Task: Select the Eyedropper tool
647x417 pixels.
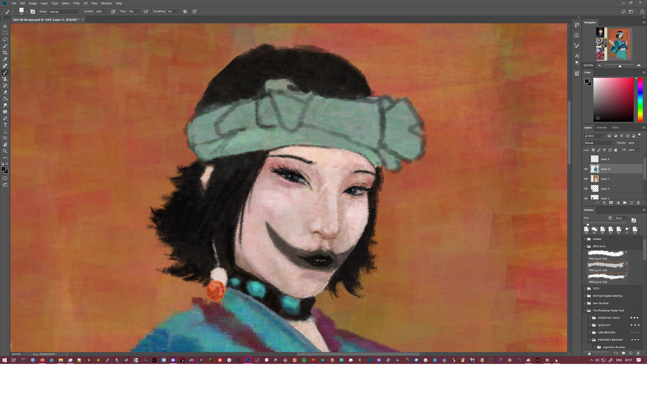Action: [x=5, y=59]
